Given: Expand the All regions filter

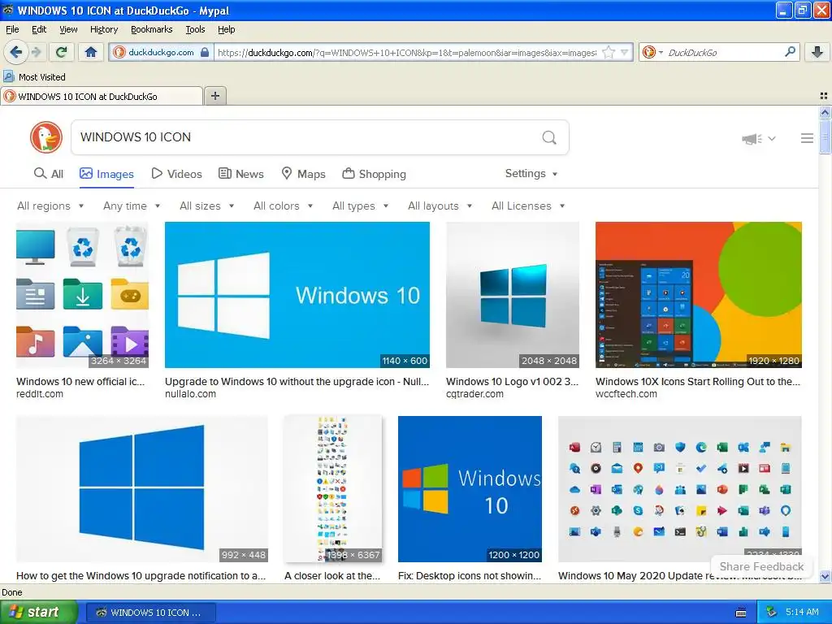Looking at the screenshot, I should click(x=50, y=206).
